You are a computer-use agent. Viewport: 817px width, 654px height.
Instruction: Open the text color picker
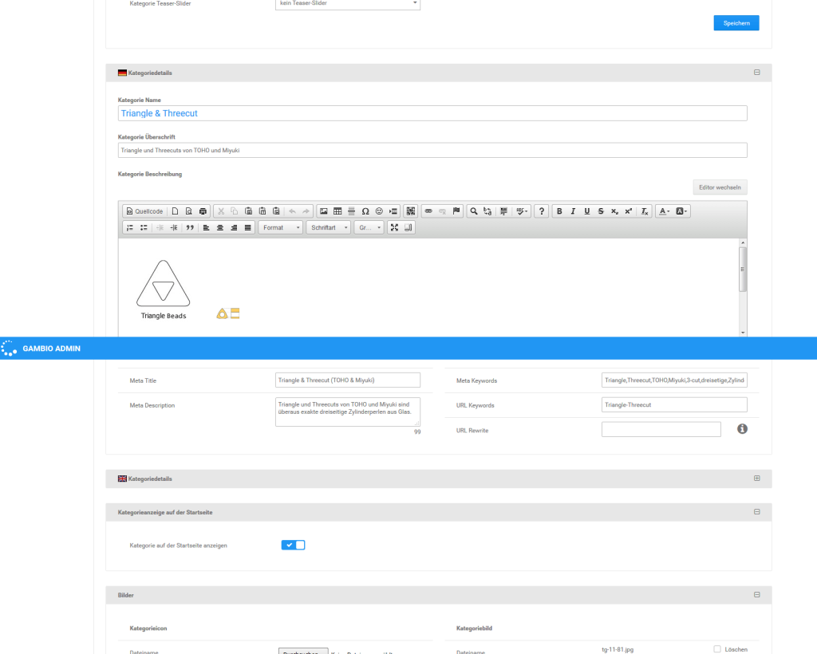click(664, 211)
